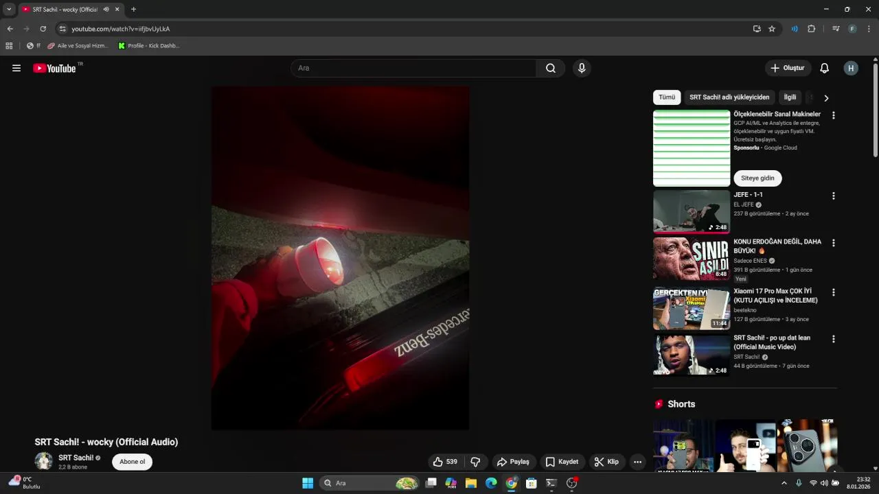Open Aile ve Sosyal Hizm bookmark
The height and width of the screenshot is (494, 879).
[x=78, y=46]
